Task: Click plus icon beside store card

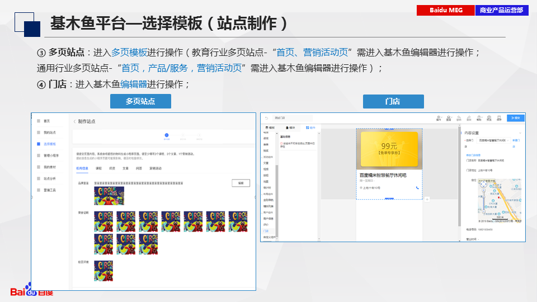Action: (427, 199)
